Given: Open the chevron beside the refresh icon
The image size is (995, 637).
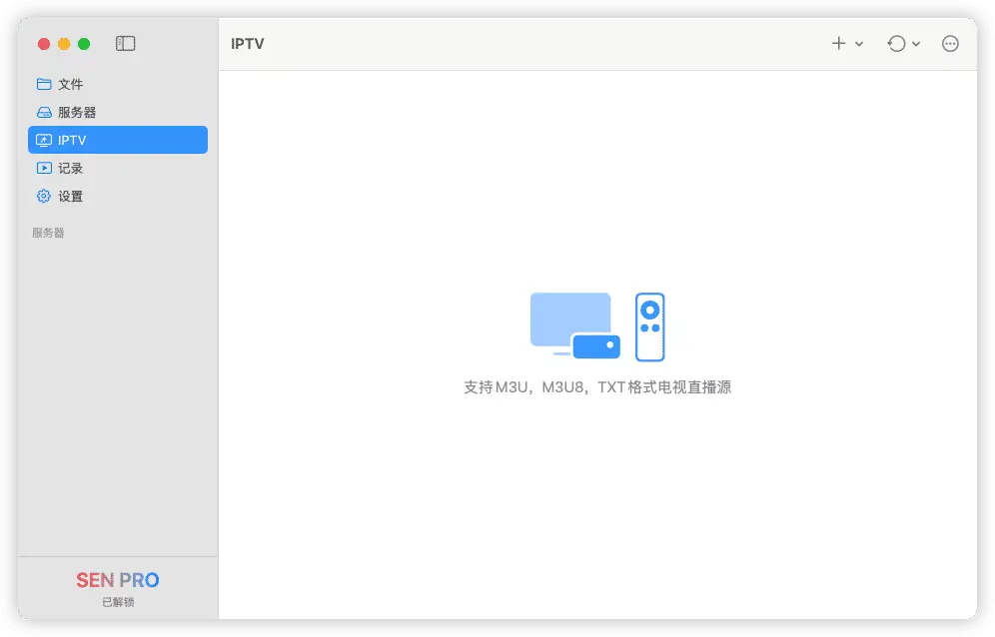Looking at the screenshot, I should (915, 43).
